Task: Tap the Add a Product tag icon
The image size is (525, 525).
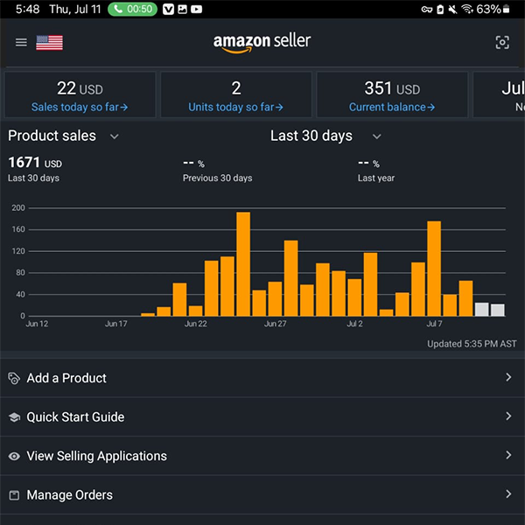Action: 14,378
